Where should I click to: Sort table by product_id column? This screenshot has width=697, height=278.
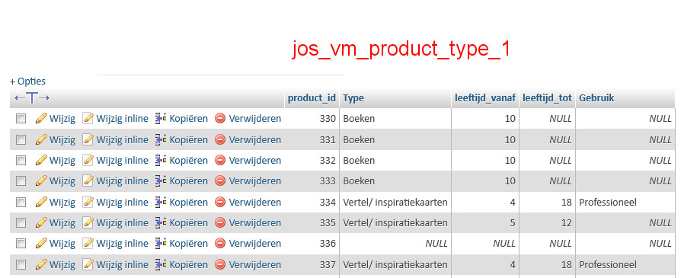pos(312,98)
